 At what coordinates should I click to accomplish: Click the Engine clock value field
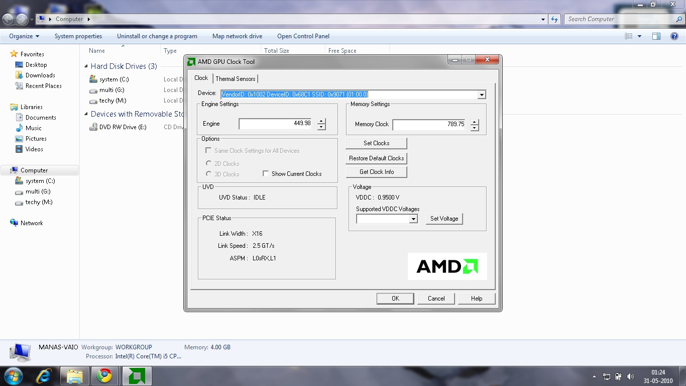coord(275,124)
